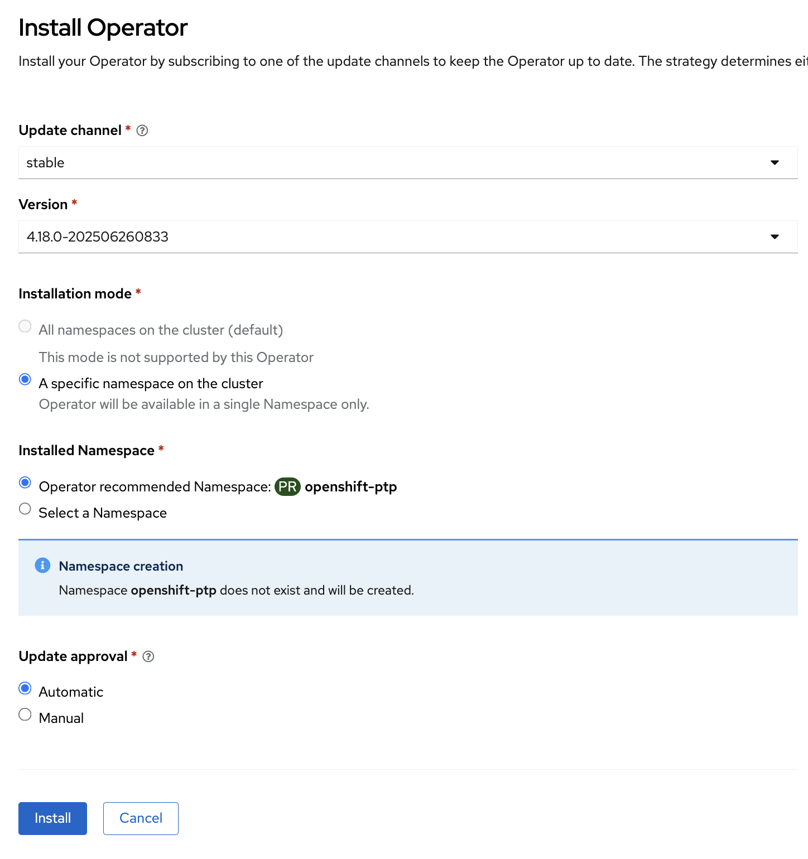Click the Update approval help icon
Image resolution: width=808 pixels, height=859 pixels.
pos(148,657)
